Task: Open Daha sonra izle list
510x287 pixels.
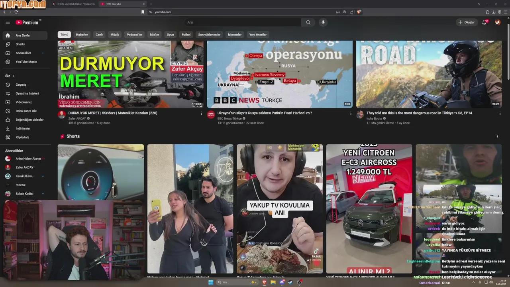Action: 25,111
